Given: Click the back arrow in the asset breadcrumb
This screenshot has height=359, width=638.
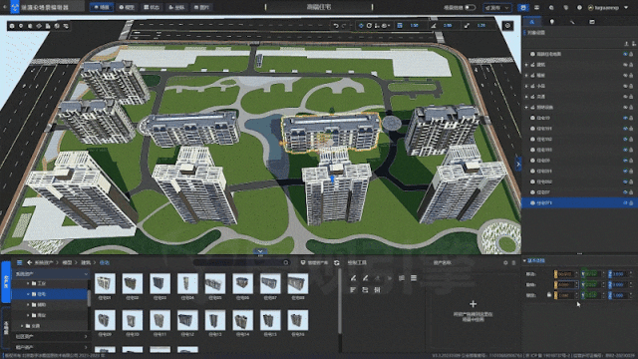Looking at the screenshot, I should 29,262.
